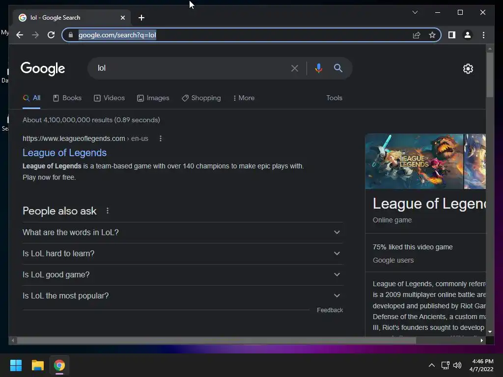Image resolution: width=503 pixels, height=377 pixels.
Task: Switch to the Images tab
Action: (153, 98)
